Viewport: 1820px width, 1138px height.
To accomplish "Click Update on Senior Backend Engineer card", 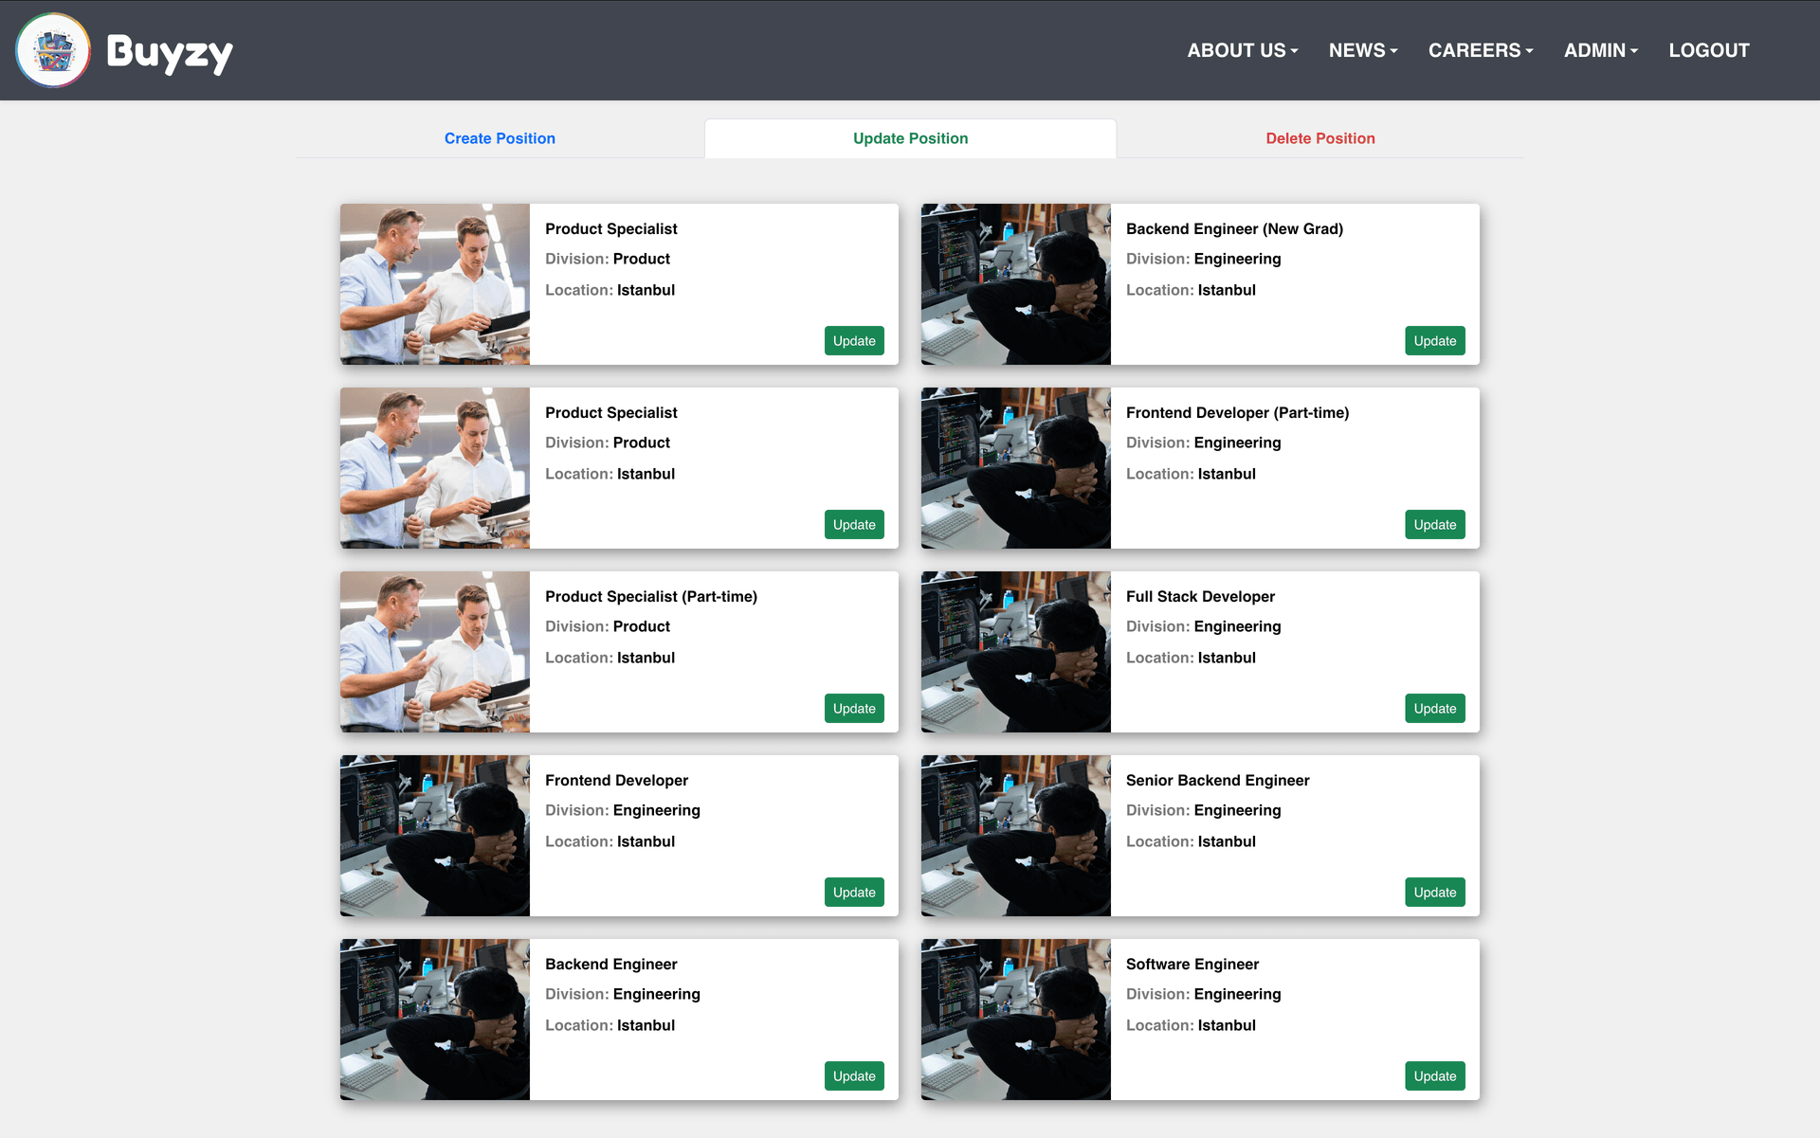I will (1434, 893).
